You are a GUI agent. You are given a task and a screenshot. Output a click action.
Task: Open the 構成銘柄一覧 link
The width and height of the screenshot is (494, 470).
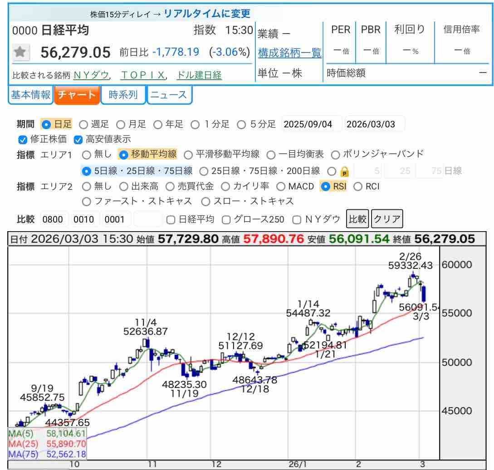(x=289, y=53)
